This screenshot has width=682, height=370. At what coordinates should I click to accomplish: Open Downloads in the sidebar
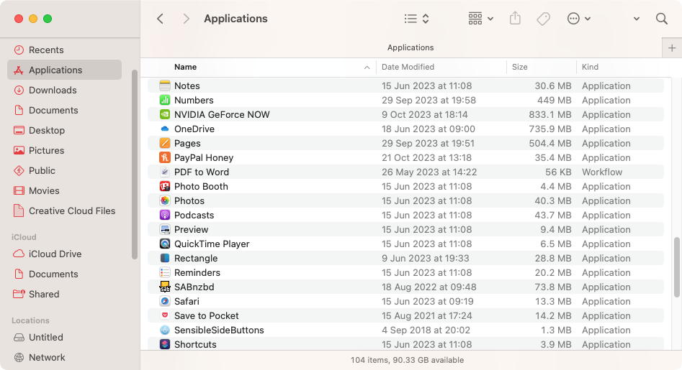pyautogui.click(x=64, y=90)
